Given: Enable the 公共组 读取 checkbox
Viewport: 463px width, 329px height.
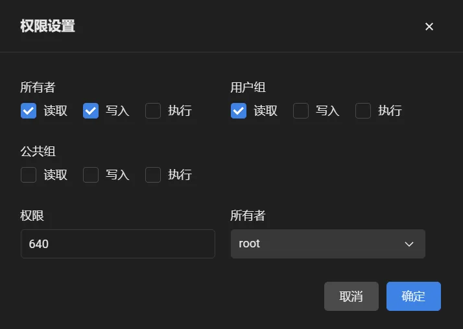Looking at the screenshot, I should pos(29,175).
